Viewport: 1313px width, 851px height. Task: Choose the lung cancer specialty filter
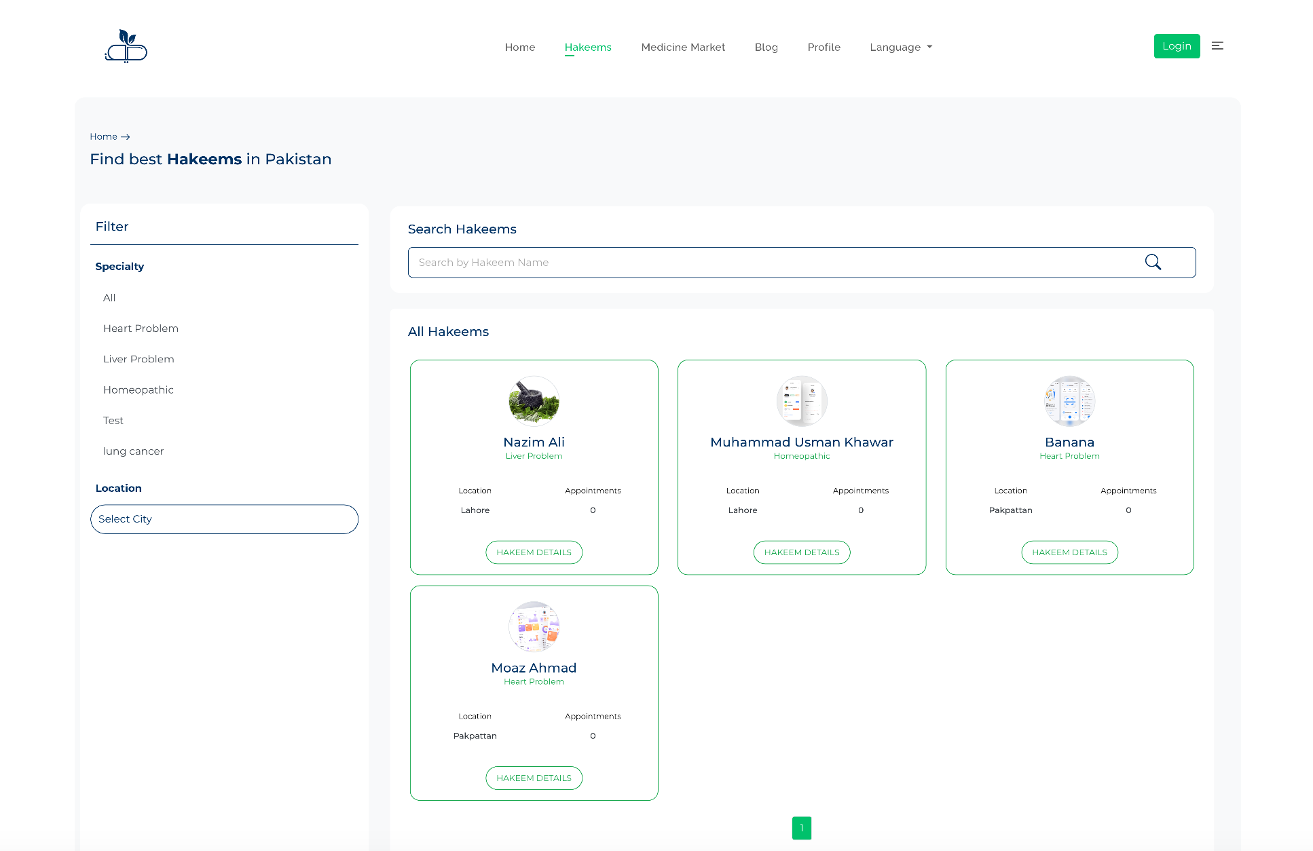tap(133, 451)
